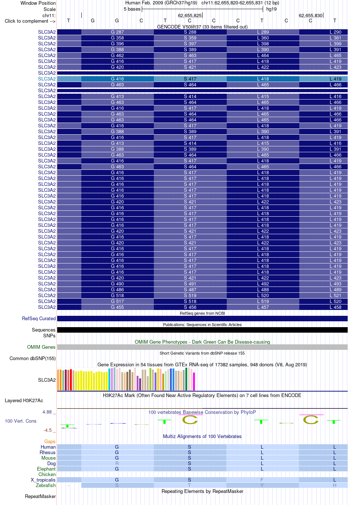Click the Chicken species label
Viewport: 348px width, 505px height.
[x=47, y=474]
